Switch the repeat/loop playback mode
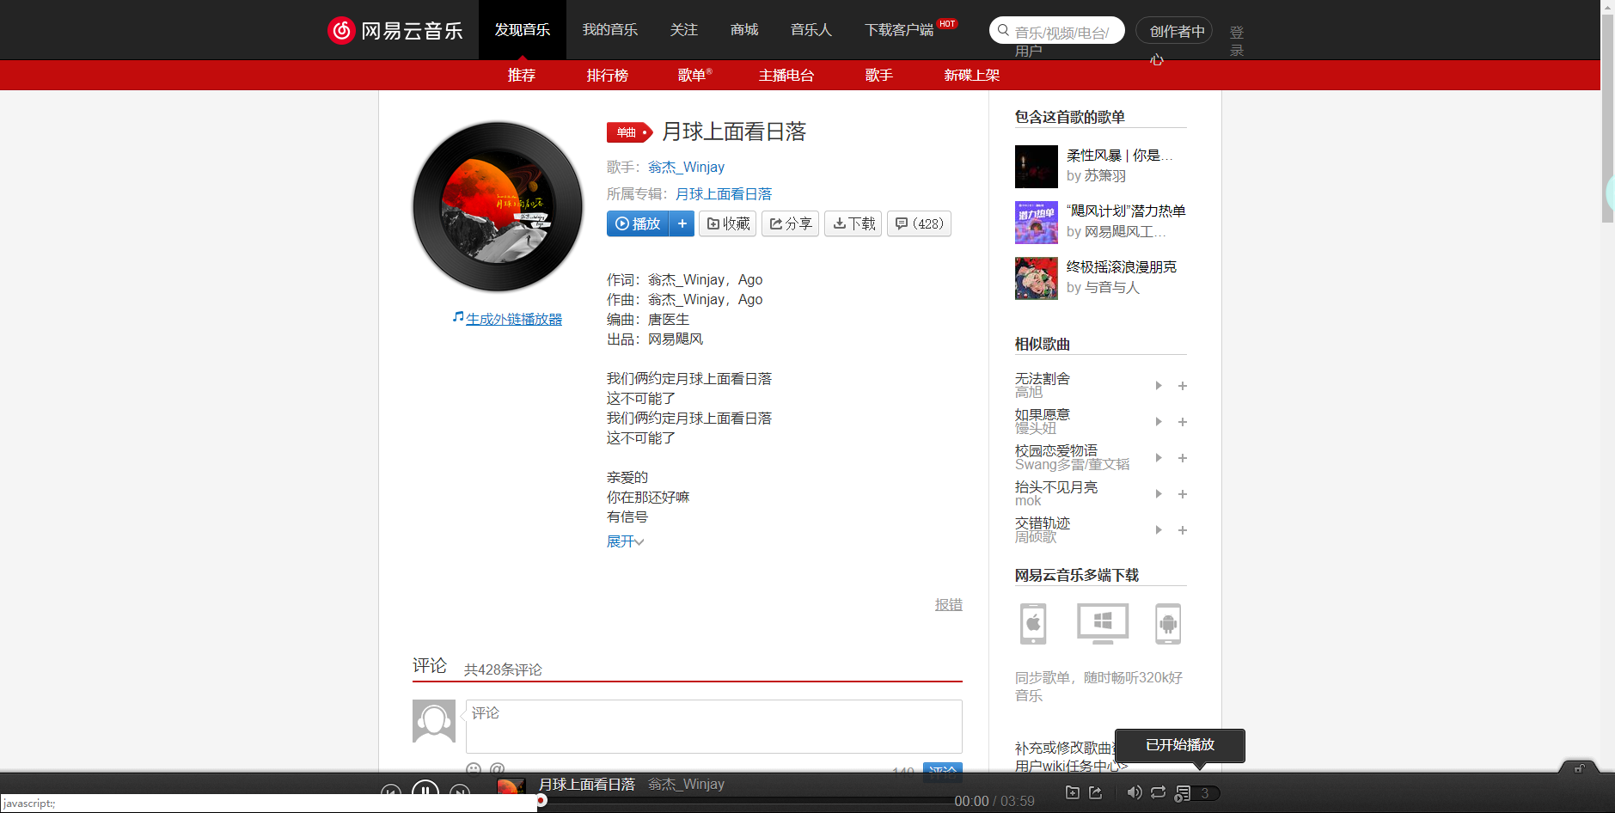 1159,792
